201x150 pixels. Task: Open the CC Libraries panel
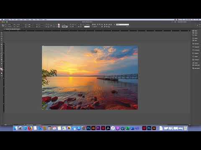click(x=196, y=50)
